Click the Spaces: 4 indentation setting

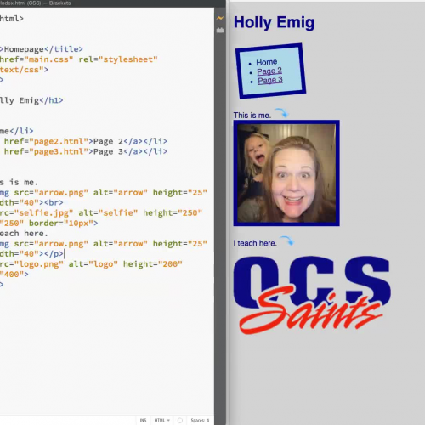point(200,420)
